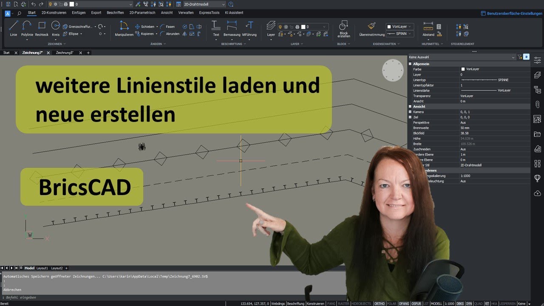Click the new drawing tab plus button
The height and width of the screenshot is (306, 544).
88,53
